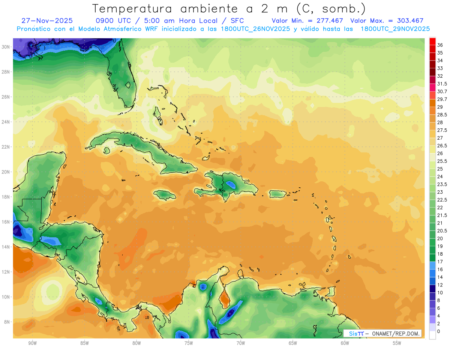
Task: Click the longitude label '90W'
Action: [32, 343]
